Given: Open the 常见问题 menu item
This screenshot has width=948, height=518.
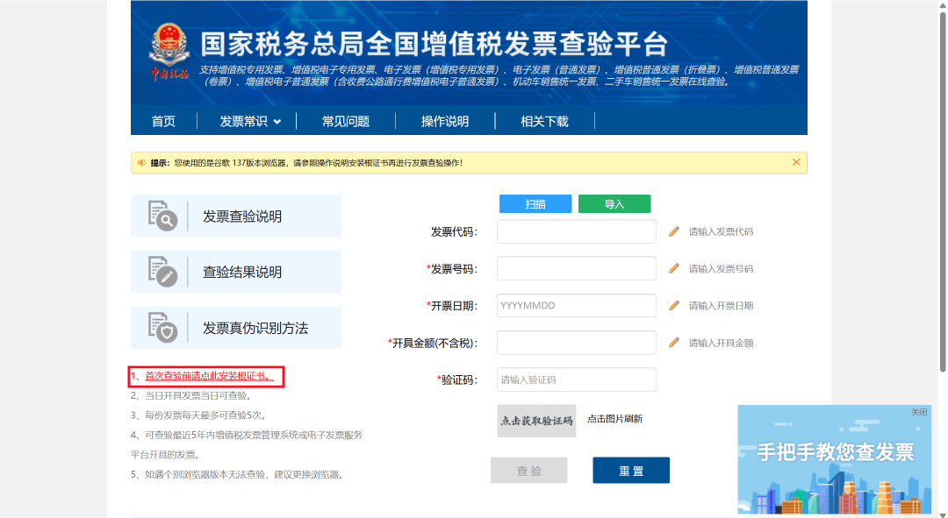Looking at the screenshot, I should pyautogui.click(x=346, y=121).
